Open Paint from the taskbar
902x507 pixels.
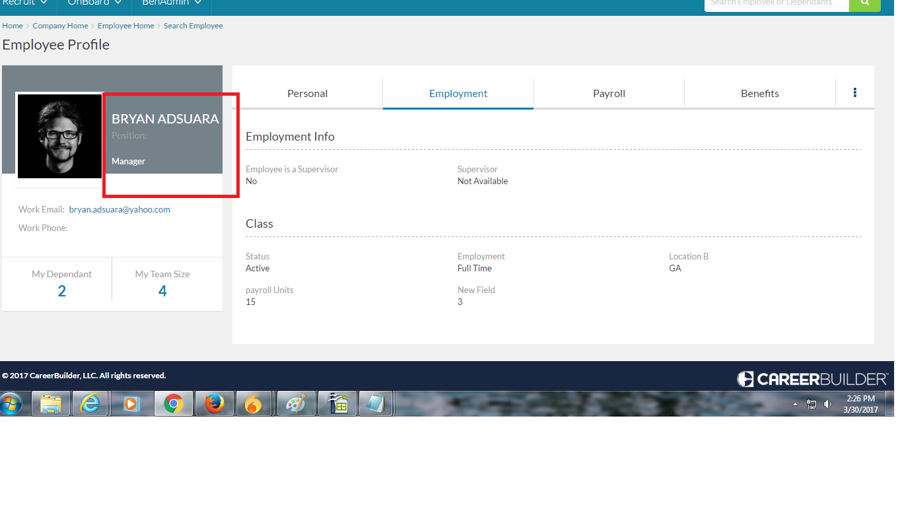point(295,403)
